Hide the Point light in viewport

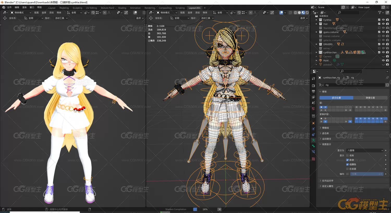(383, 60)
